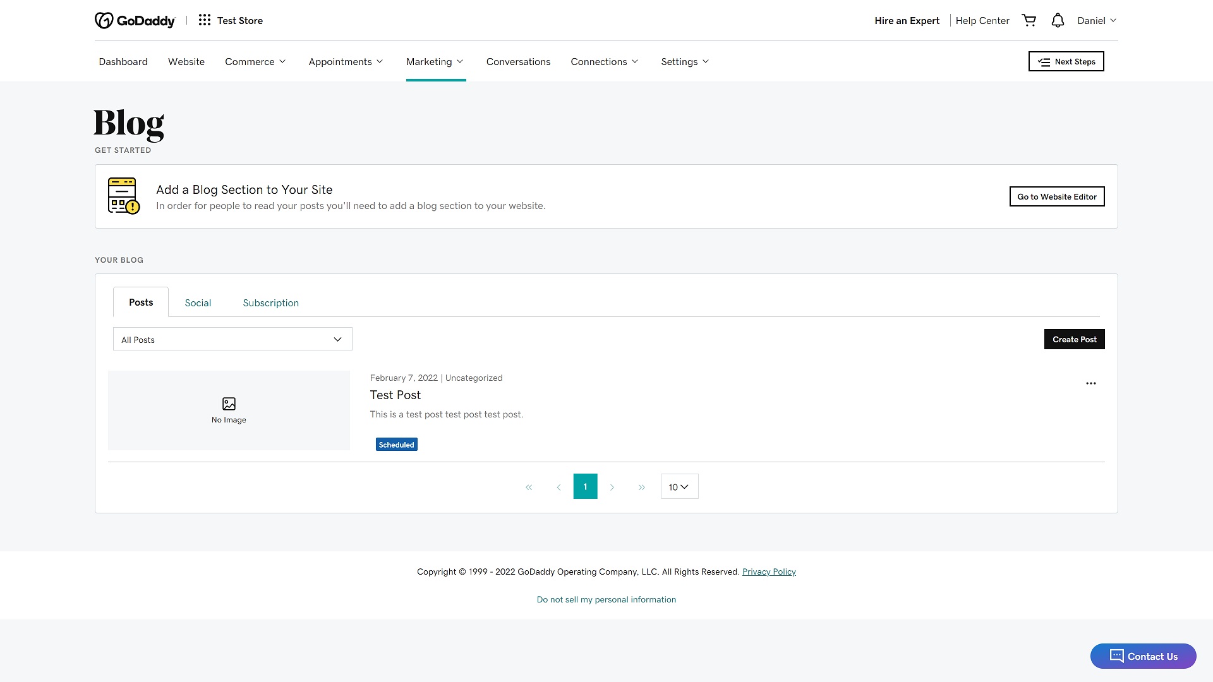Expand the Commerce navigation dropdown

point(256,61)
